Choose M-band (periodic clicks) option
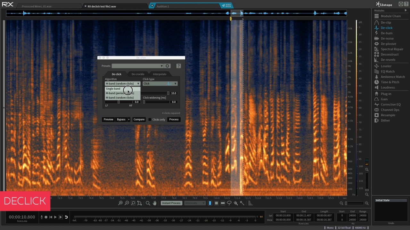 coord(123,93)
